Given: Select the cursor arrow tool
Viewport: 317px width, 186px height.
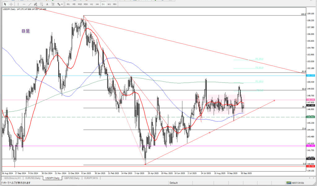Looking at the screenshot, I should (5, 4).
